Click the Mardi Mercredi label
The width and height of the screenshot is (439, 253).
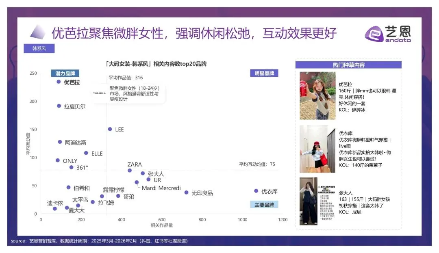click(161, 188)
